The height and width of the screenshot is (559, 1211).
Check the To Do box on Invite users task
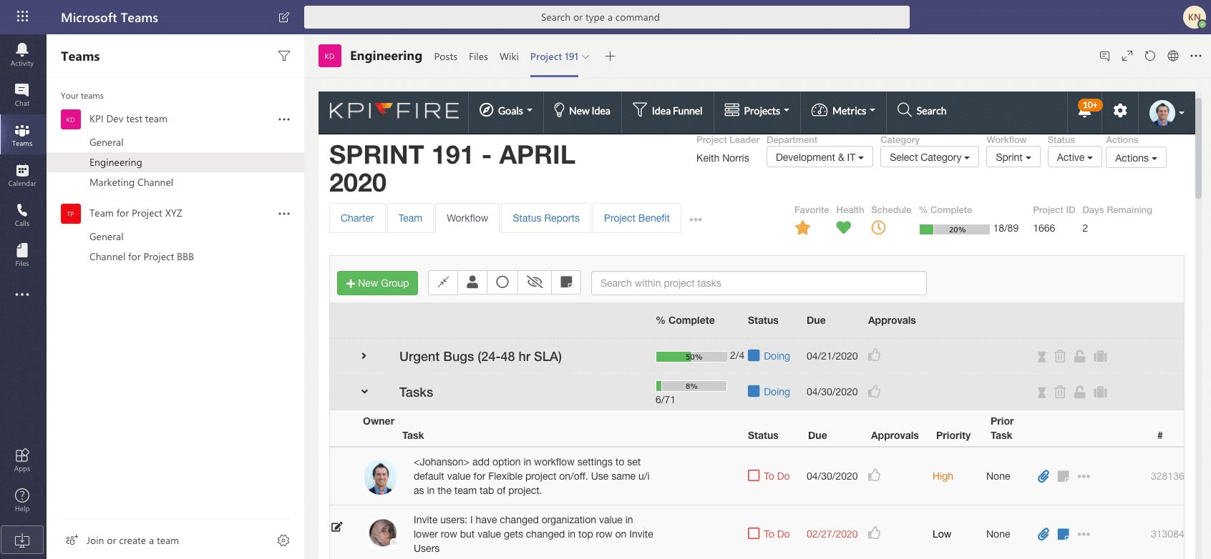coord(754,533)
